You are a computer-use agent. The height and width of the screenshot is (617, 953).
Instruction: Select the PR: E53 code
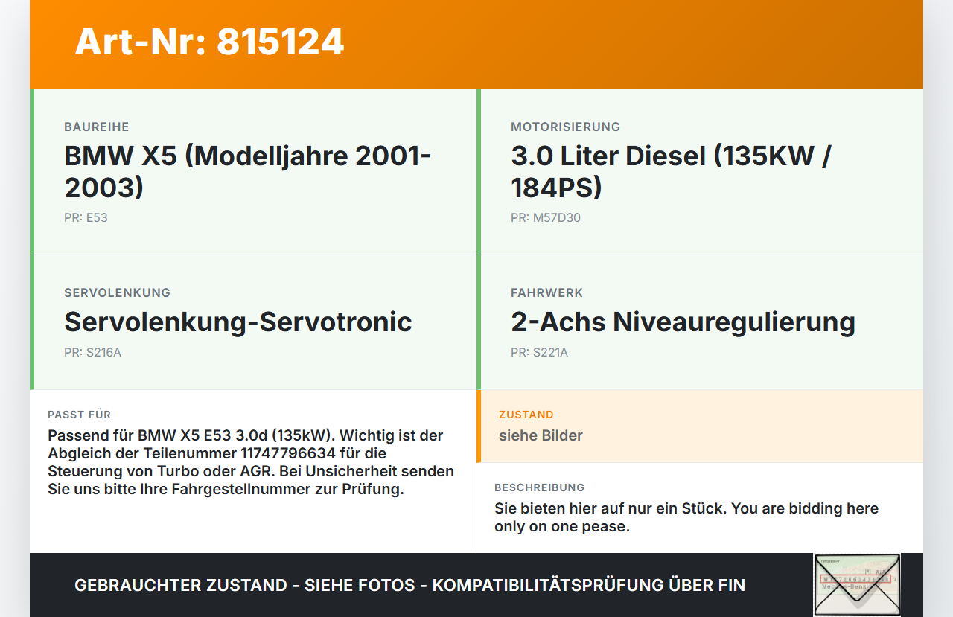pos(86,218)
